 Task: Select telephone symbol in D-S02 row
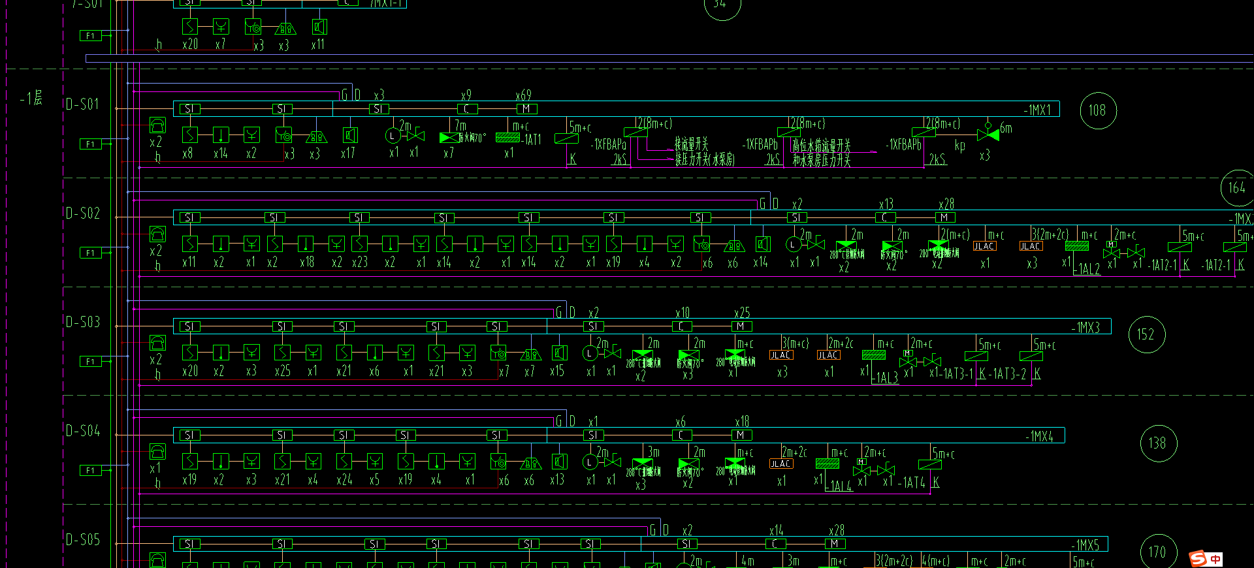tap(157, 234)
